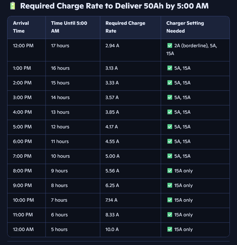237x245 pixels.
Task: Click the green checkmark in the 12:00 AM row
Action: click(169, 229)
